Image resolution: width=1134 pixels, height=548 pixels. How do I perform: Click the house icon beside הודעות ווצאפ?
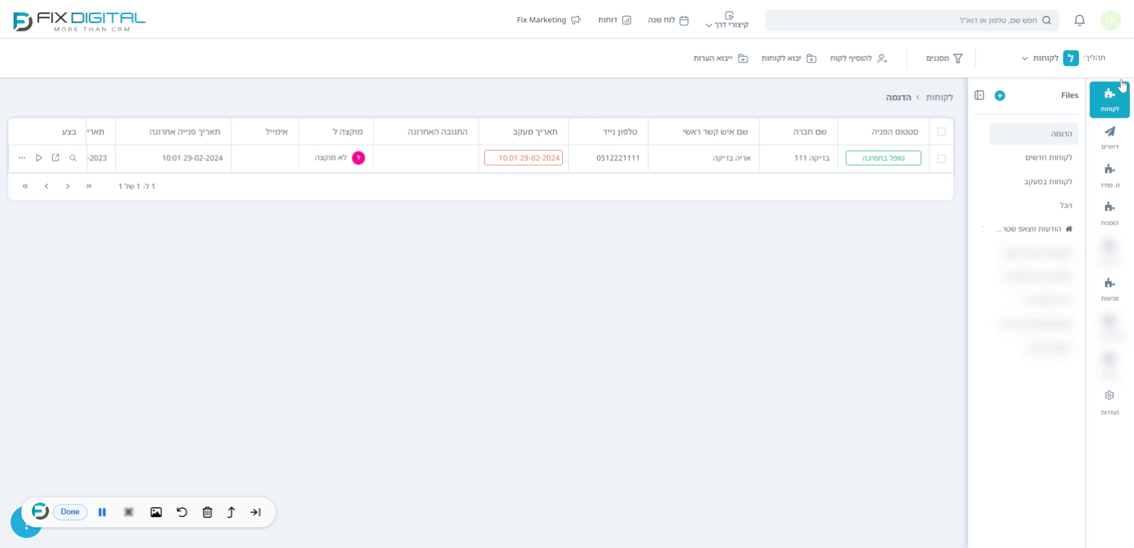[x=1068, y=229]
